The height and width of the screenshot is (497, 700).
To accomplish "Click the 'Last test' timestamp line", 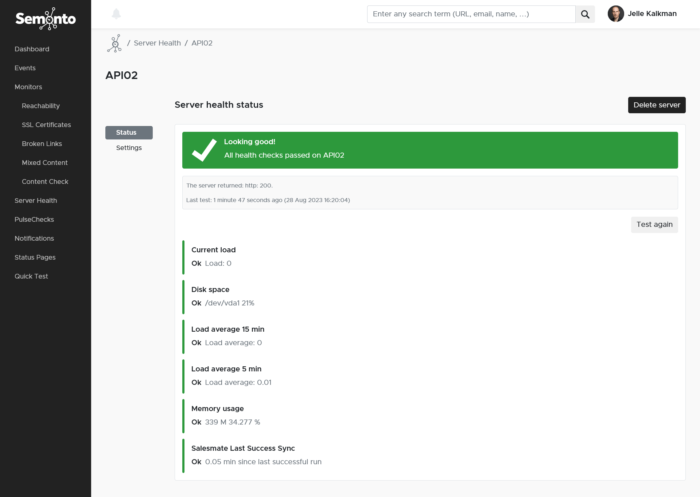I will [x=268, y=200].
